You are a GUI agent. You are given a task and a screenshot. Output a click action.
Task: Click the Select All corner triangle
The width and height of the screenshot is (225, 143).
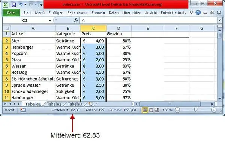(x=7, y=28)
